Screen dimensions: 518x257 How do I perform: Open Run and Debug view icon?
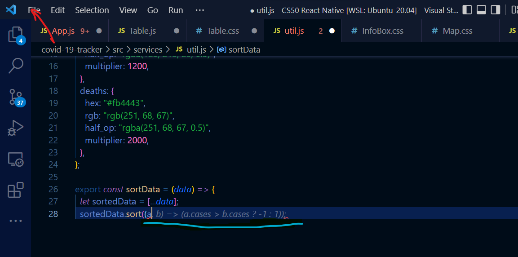pyautogui.click(x=16, y=128)
